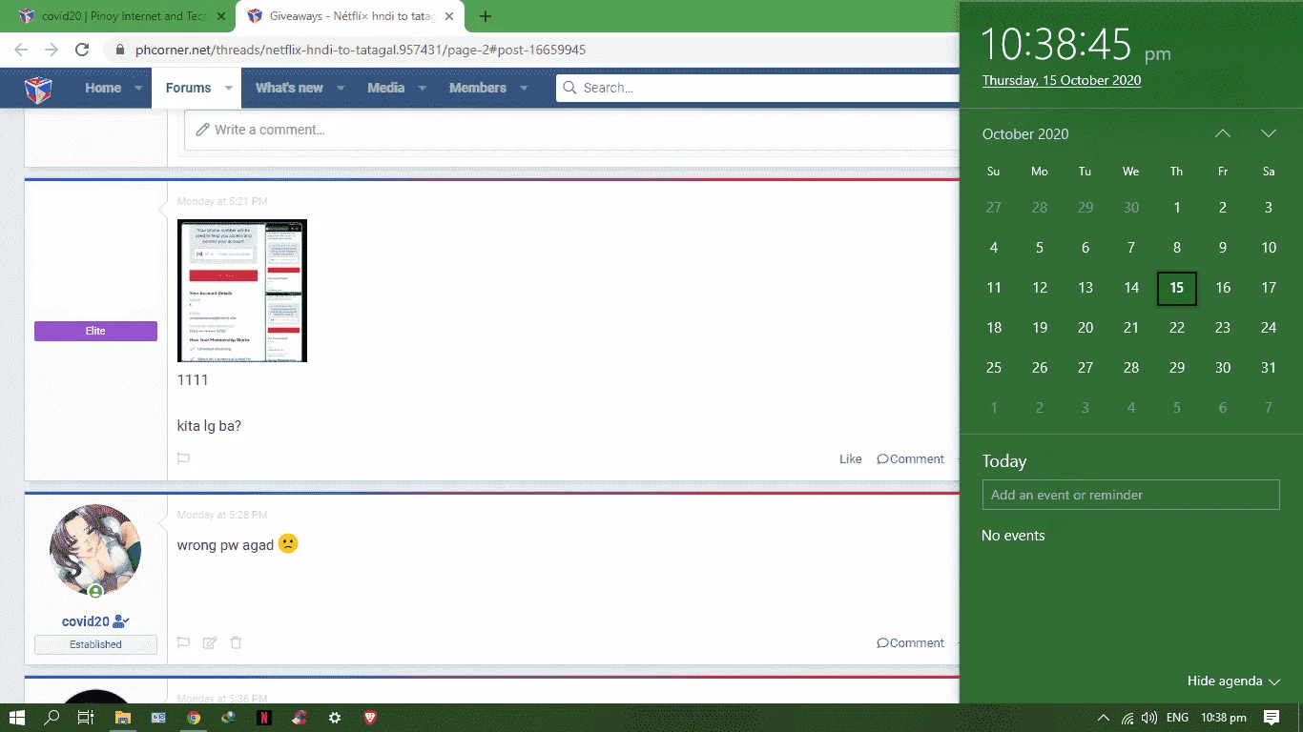Expand the Forums menu dropdown arrow

tap(229, 88)
